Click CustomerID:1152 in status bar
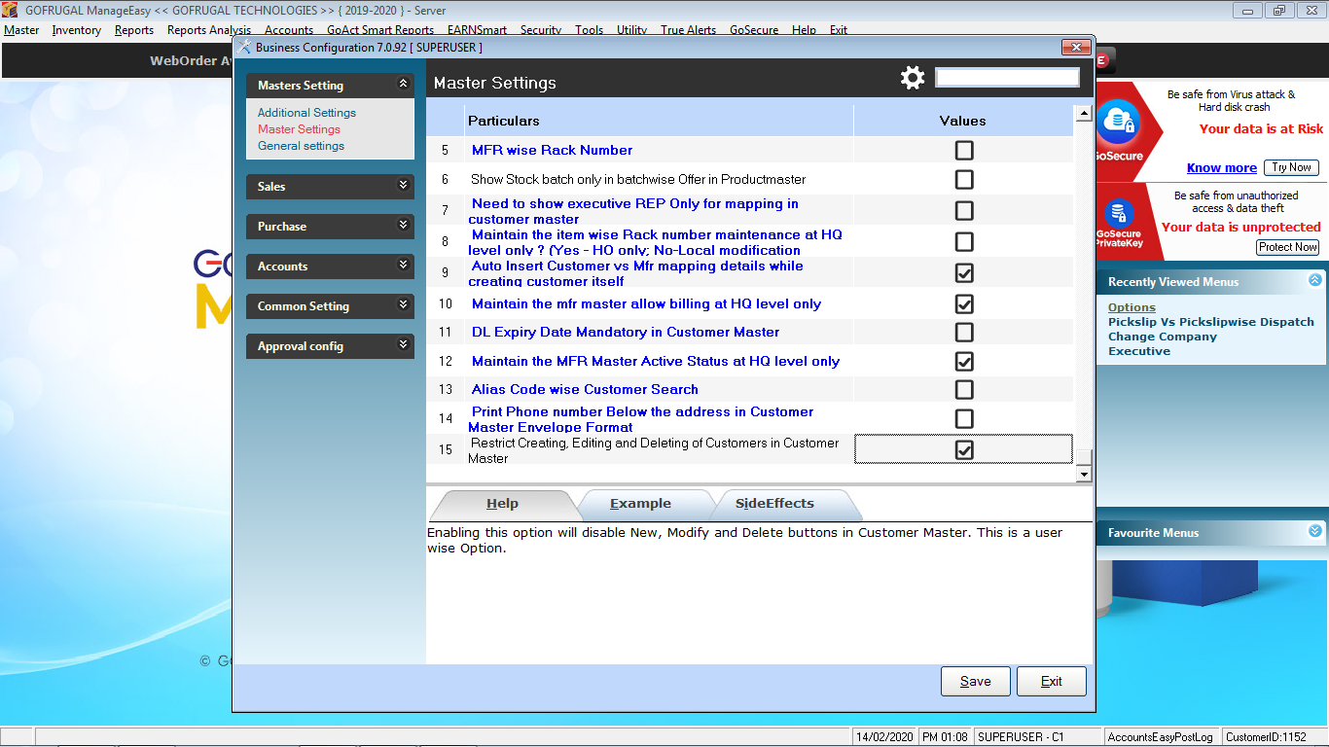 1268,737
